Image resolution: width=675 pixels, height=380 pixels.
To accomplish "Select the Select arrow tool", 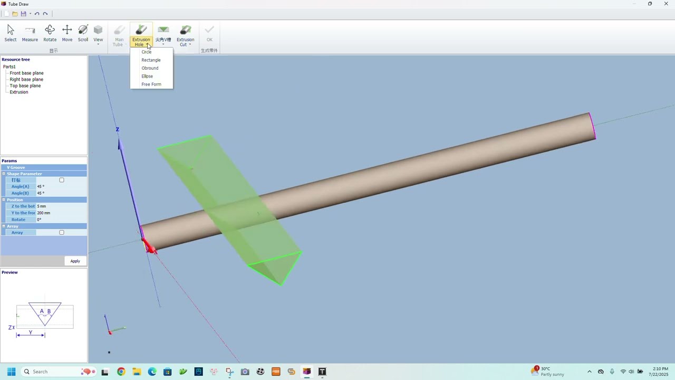I will pos(10,34).
